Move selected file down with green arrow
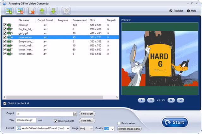202x134 pixels. [x=53, y=11]
